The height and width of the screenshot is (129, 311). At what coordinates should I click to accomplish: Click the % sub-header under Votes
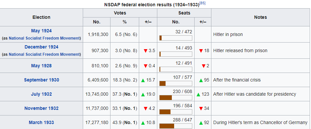pos(125,22)
